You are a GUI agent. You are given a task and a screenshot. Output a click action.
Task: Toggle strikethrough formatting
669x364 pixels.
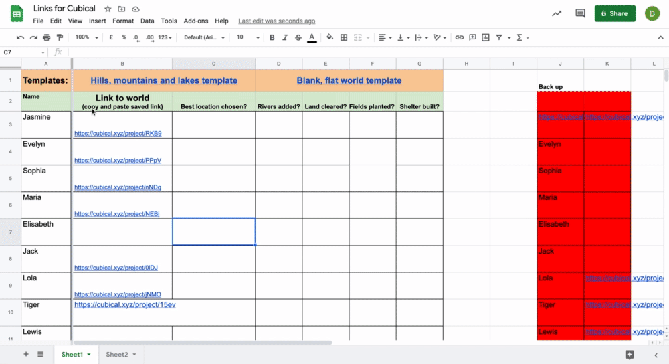(x=298, y=37)
